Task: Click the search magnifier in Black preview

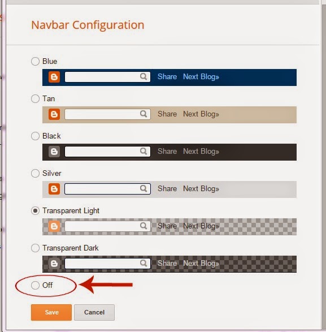Action: coord(144,151)
